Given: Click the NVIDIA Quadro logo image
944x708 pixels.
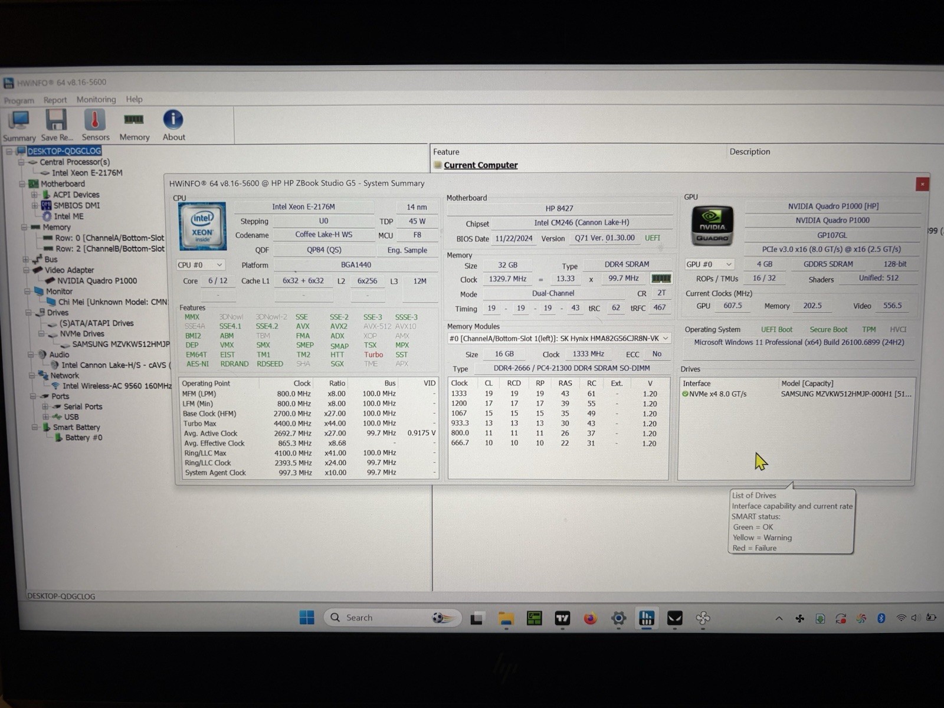Looking at the screenshot, I should [x=712, y=226].
